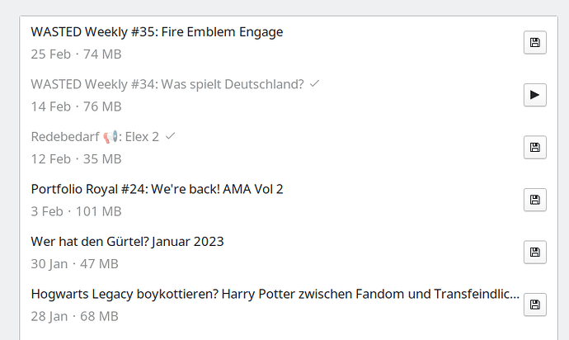Image resolution: width=569 pixels, height=340 pixels.
Task: Open Wer hat den Gürtel? Januar 2023
Action: click(127, 242)
